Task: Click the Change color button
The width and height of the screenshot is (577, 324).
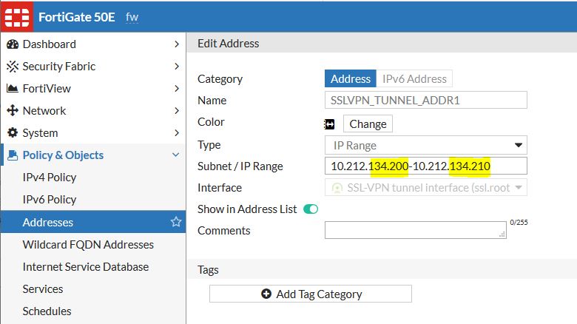Action: tap(368, 124)
